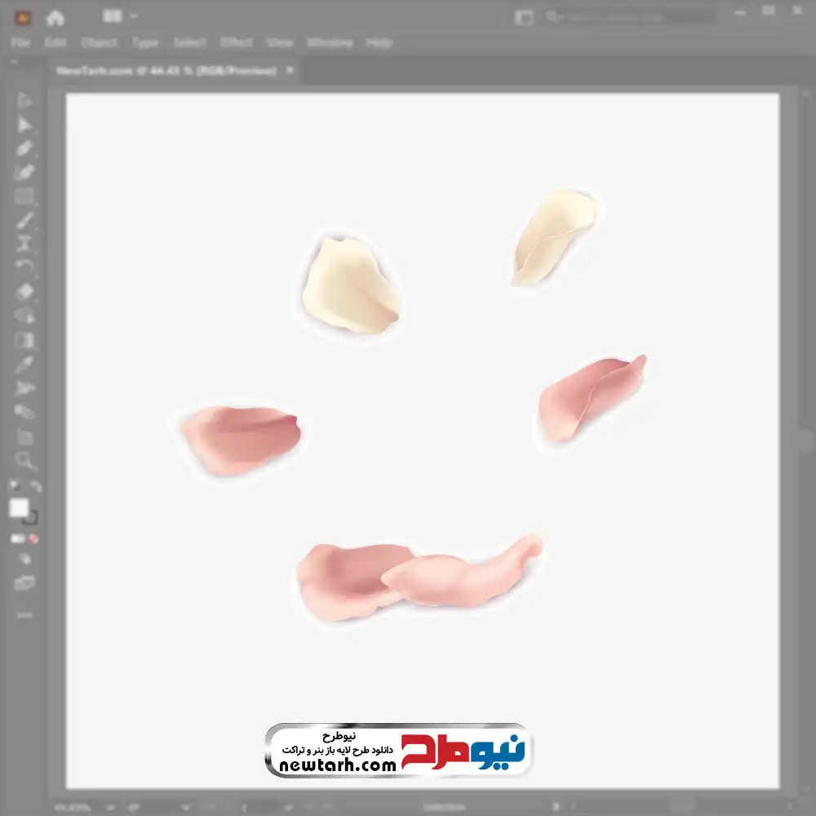Open the Arrange Documents button
Viewport: 816px width, 816px height.
tap(524, 17)
